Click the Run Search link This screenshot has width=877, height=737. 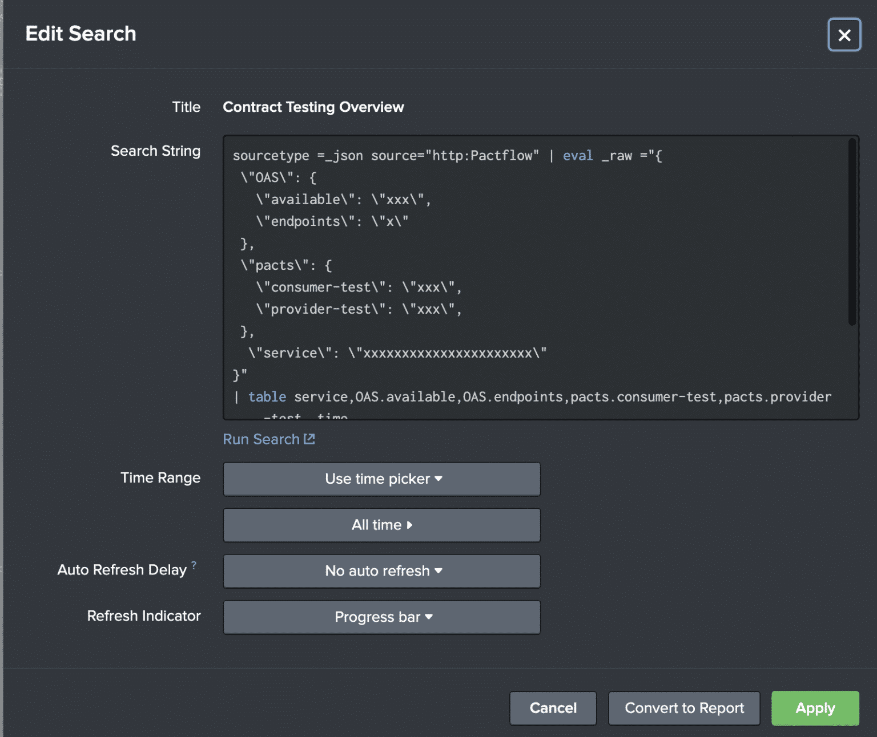[x=262, y=439]
